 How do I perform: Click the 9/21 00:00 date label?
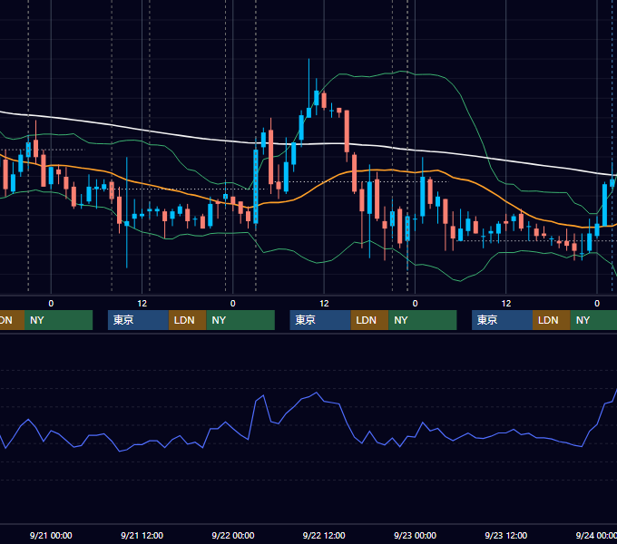coord(51,535)
